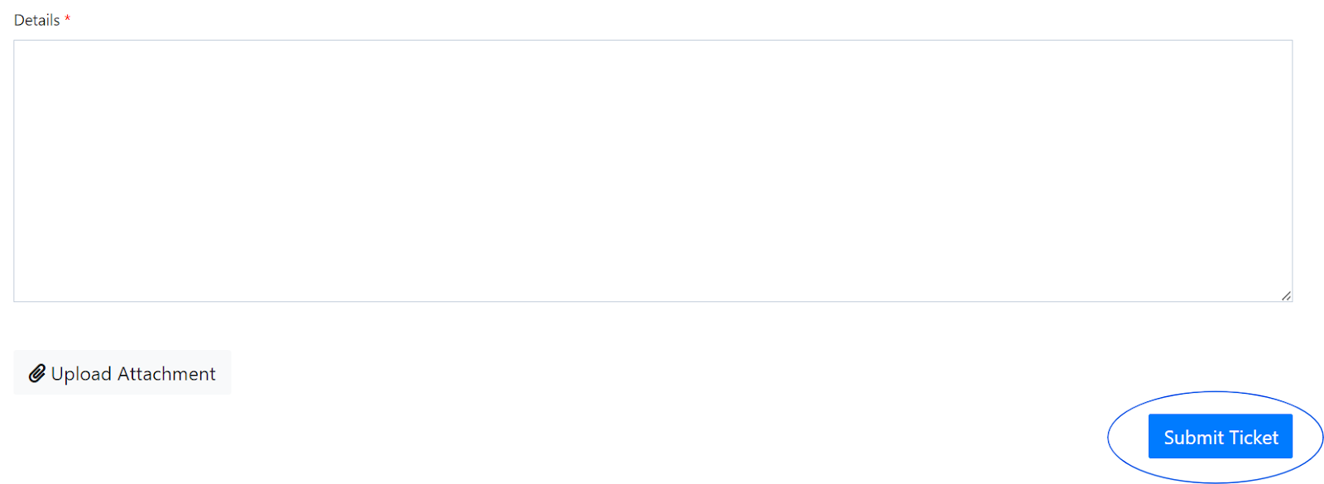Open the attachment upload dialog

pyautogui.click(x=122, y=373)
